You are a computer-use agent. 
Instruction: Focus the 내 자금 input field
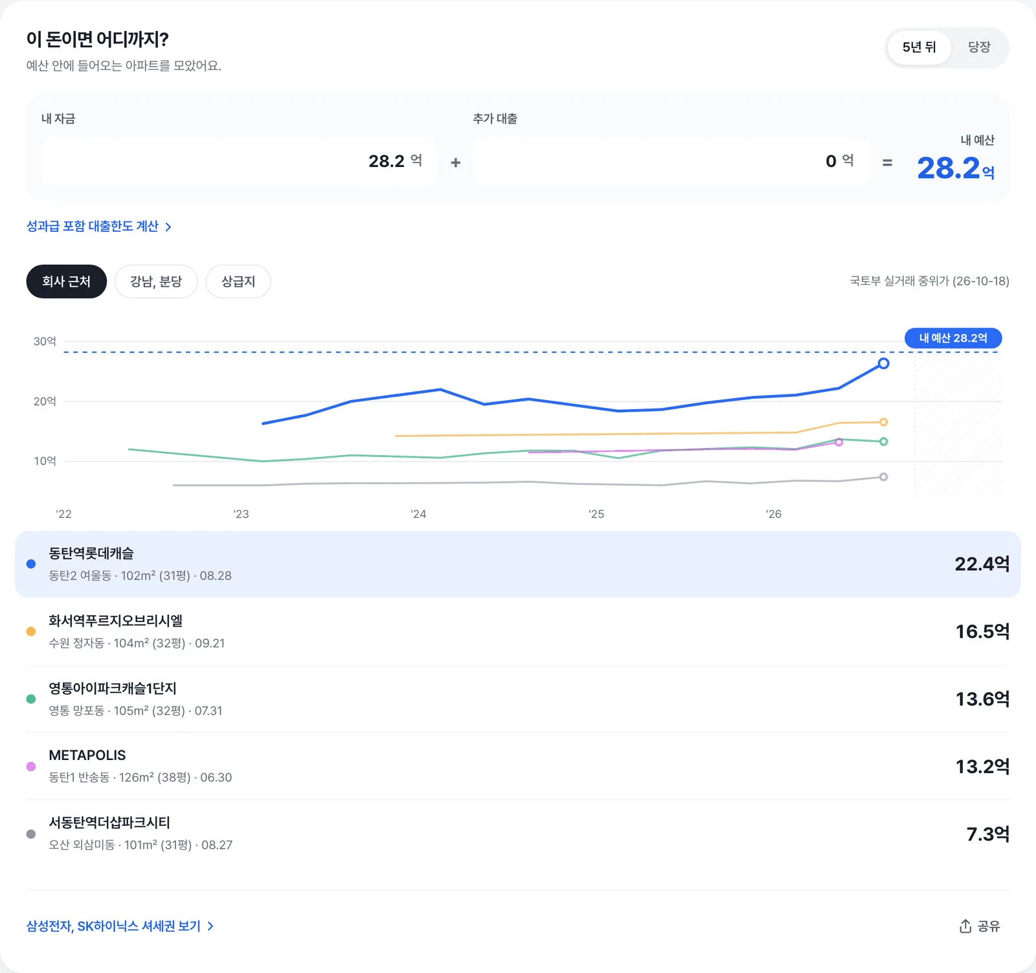click(x=239, y=161)
